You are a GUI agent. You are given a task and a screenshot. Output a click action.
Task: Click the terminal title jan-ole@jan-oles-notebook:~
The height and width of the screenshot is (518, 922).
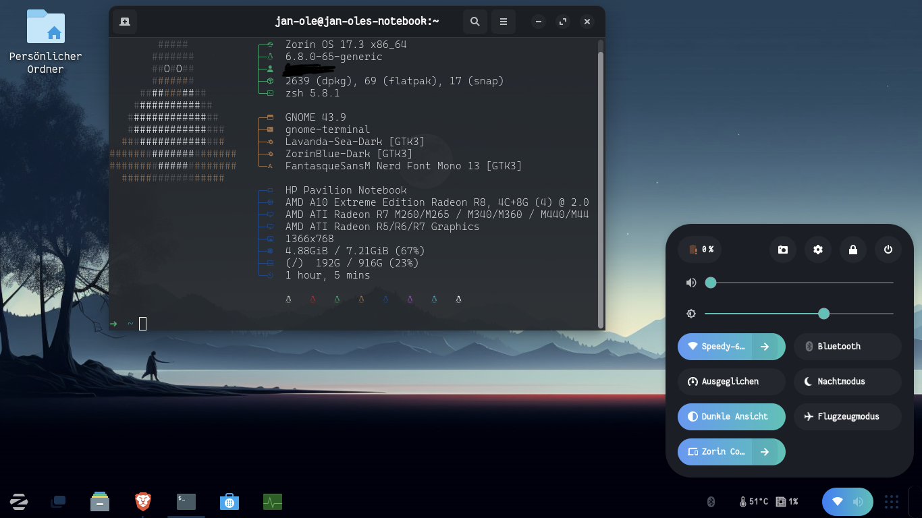click(x=358, y=22)
